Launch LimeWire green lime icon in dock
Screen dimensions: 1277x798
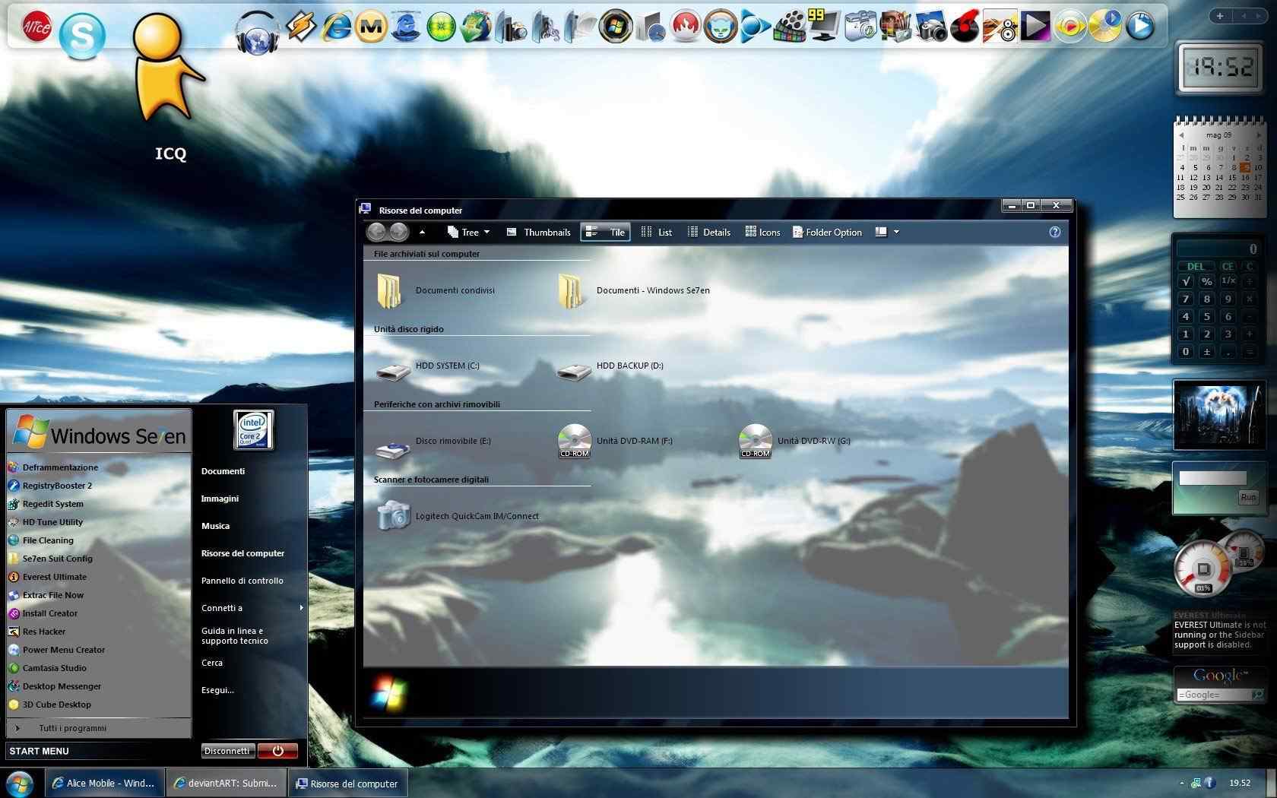(441, 27)
